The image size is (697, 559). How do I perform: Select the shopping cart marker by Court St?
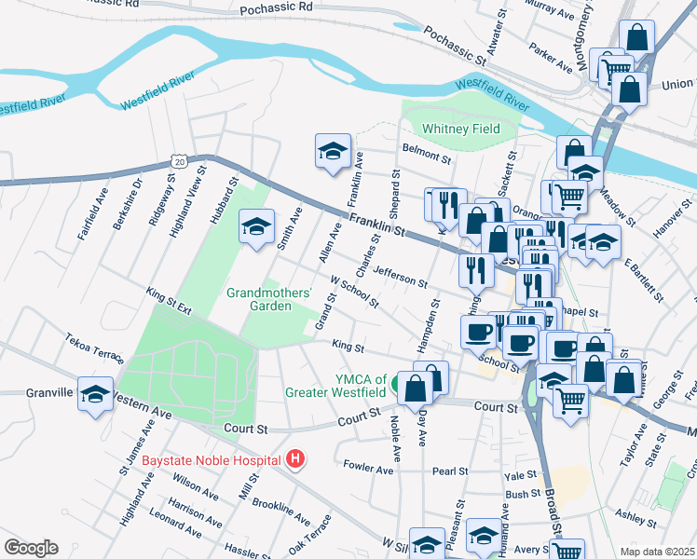(571, 402)
